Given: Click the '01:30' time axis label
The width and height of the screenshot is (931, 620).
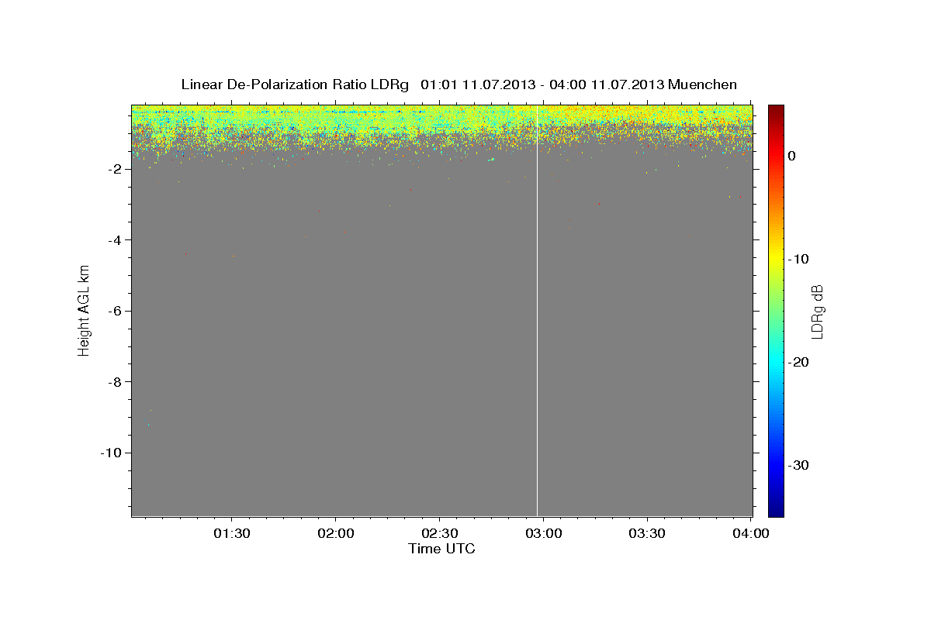Looking at the screenshot, I should point(231,533).
